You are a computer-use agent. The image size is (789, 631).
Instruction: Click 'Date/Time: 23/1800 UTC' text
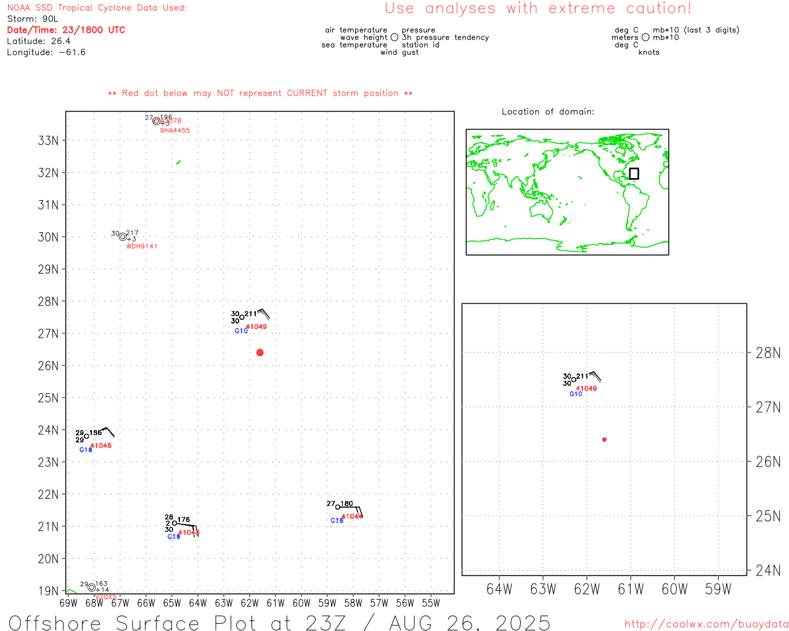coord(66,30)
